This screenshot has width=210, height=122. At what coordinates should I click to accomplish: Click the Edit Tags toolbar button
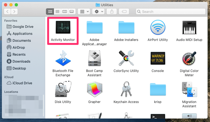click(124, 12)
